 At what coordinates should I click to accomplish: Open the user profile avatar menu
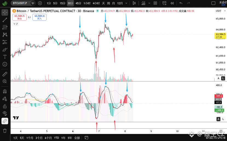(5, 3)
